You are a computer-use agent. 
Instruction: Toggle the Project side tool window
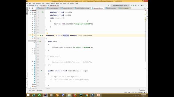pyautogui.click(x=27, y=11)
